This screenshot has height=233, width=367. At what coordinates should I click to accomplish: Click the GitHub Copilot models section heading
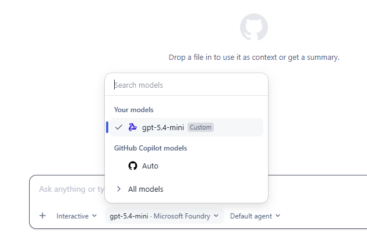(x=150, y=148)
